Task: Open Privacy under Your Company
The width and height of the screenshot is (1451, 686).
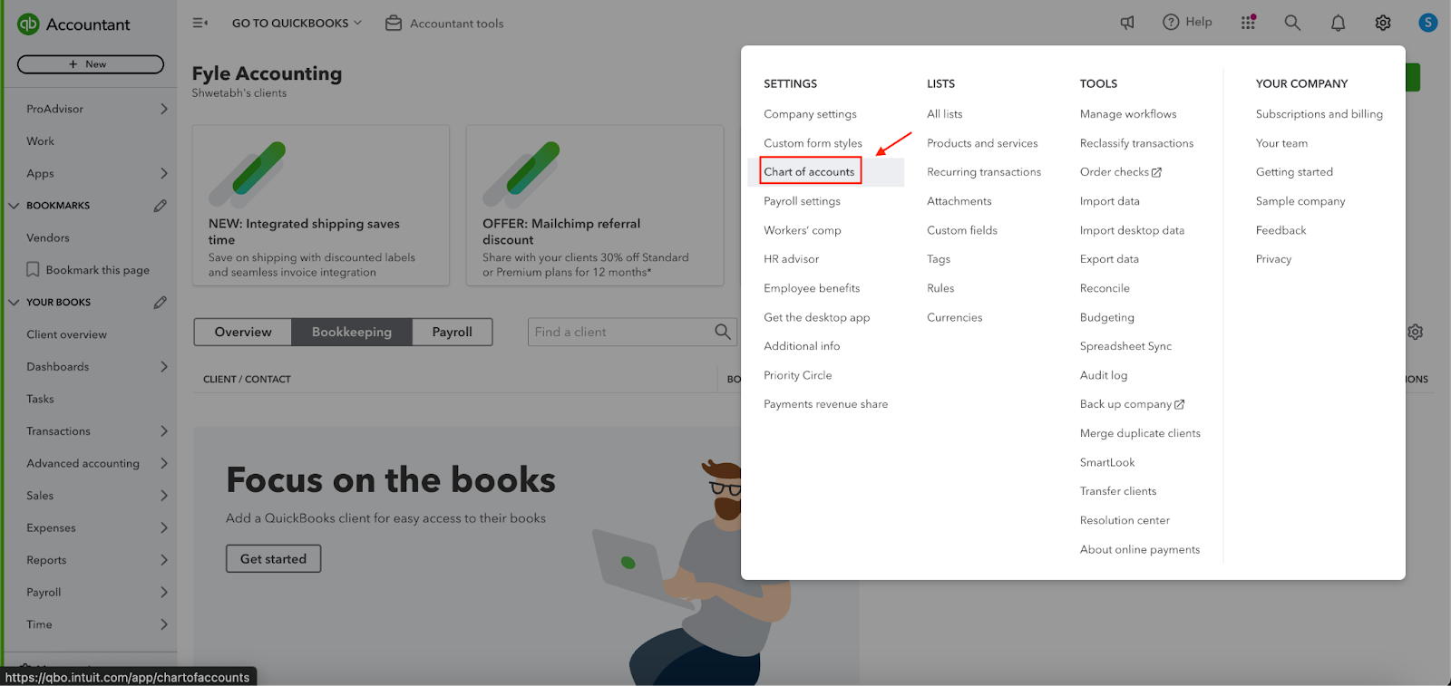Action: (x=1273, y=259)
